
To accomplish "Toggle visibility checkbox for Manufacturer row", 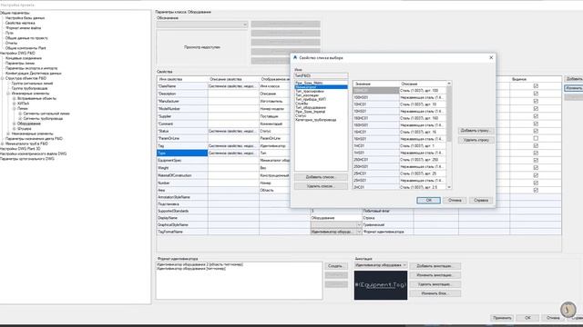I will [536, 101].
